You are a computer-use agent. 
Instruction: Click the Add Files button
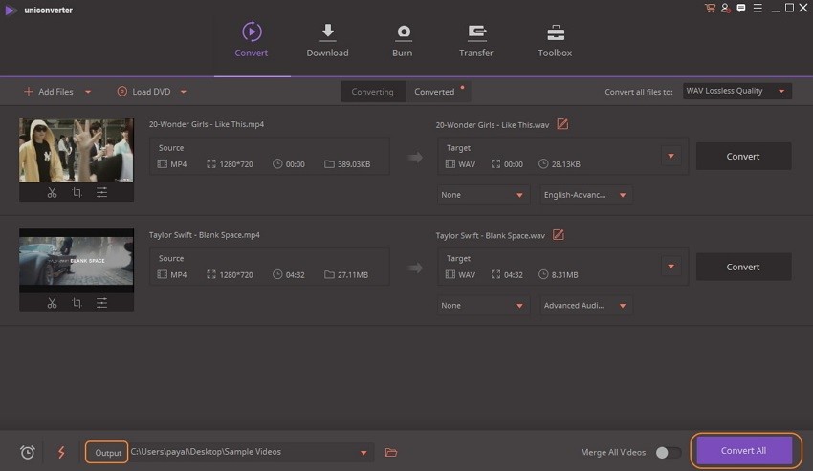click(x=49, y=92)
